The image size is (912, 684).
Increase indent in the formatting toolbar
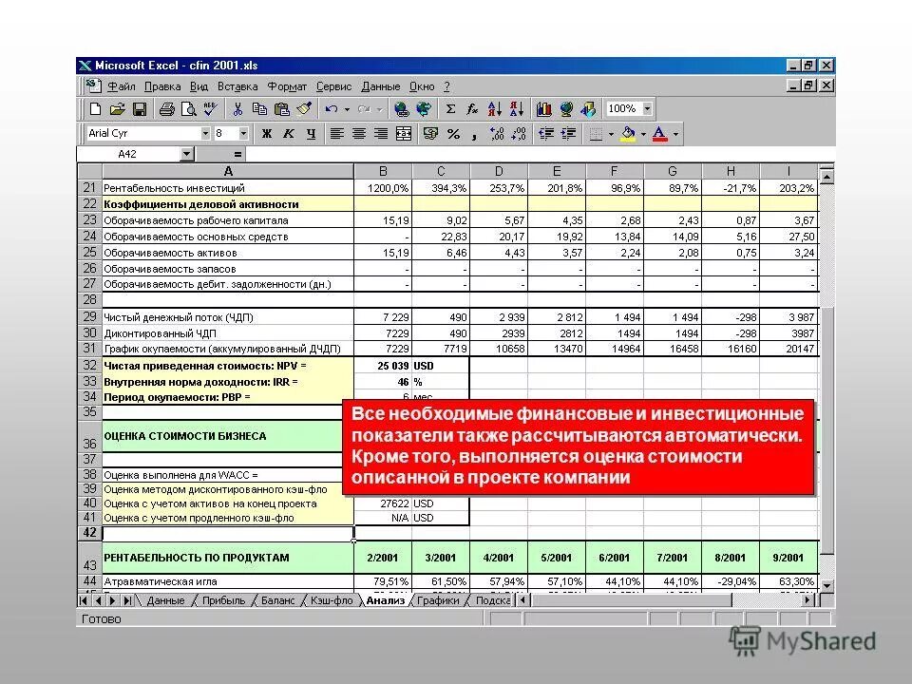click(568, 134)
